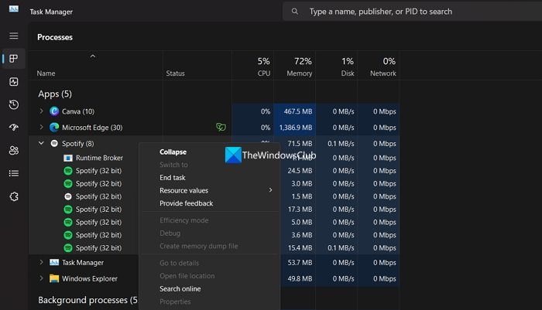Image resolution: width=542 pixels, height=310 pixels.
Task: Click the greyed Switch to entry
Action: [173, 165]
